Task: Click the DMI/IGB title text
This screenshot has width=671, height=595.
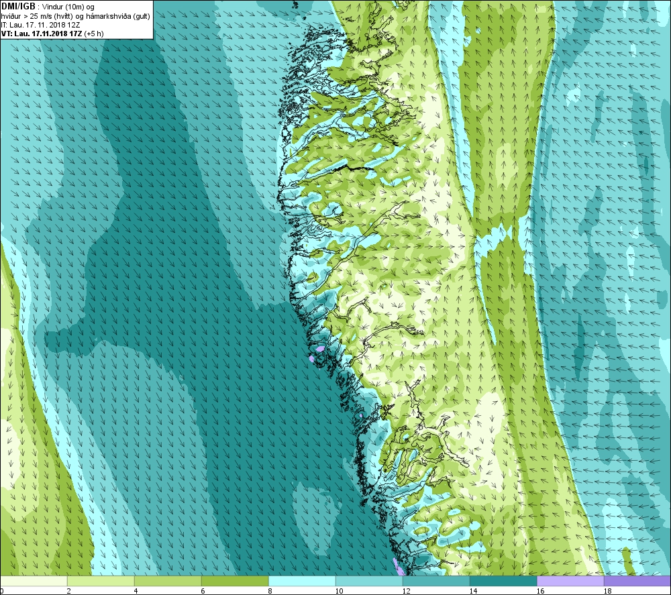Action: coord(18,6)
